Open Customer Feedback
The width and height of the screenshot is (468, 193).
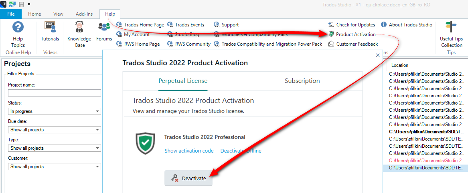point(353,44)
